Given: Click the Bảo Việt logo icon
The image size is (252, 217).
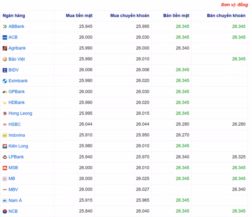Looking at the screenshot, I should pyautogui.click(x=4, y=59).
